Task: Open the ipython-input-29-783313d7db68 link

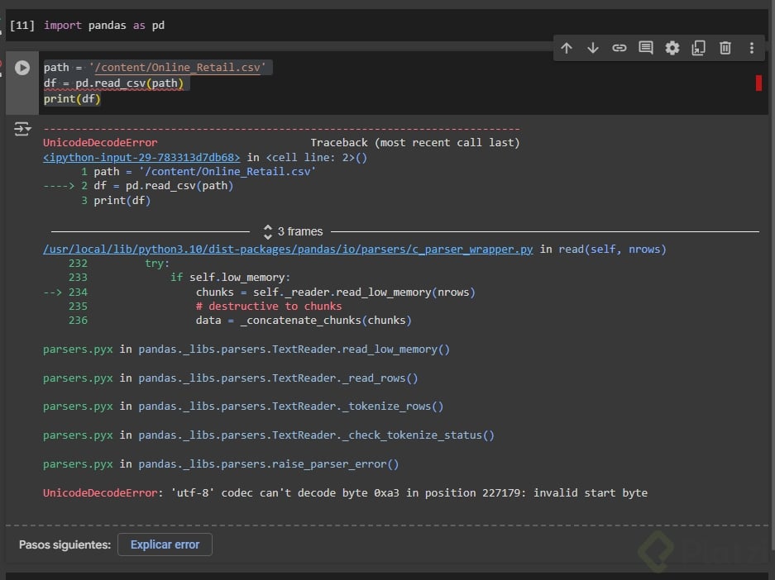Action: point(141,157)
